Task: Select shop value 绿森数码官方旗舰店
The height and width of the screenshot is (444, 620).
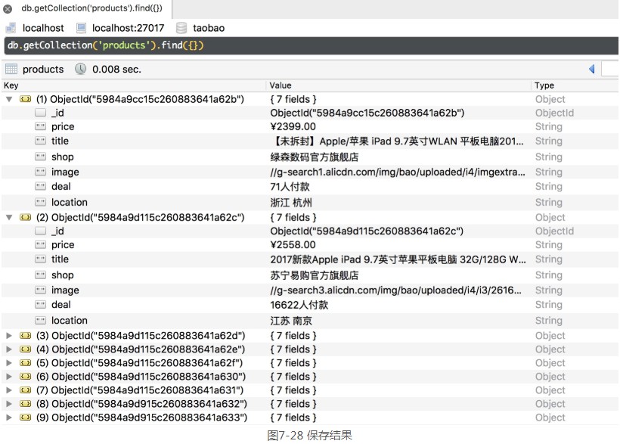Action: tap(315, 157)
